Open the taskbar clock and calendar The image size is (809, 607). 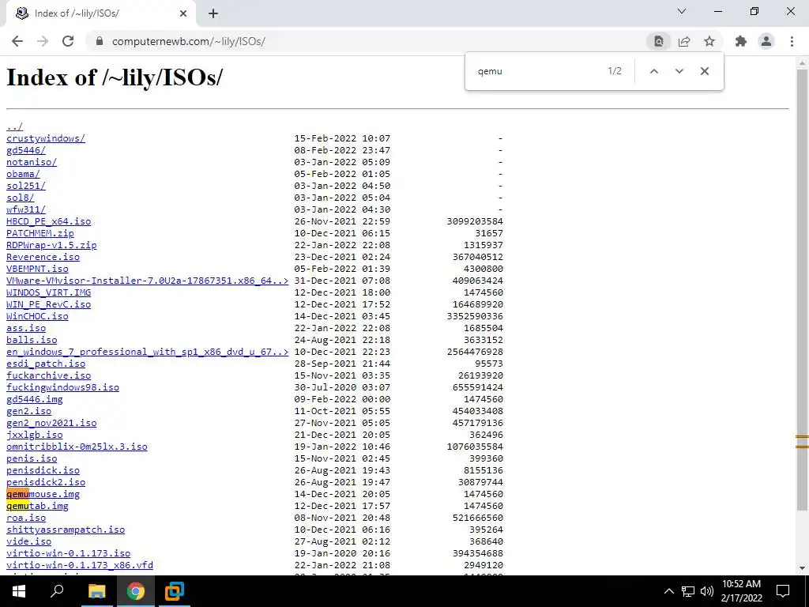click(x=741, y=591)
